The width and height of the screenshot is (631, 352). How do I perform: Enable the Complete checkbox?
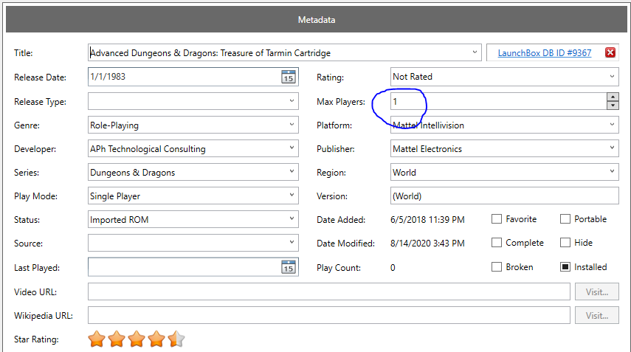click(x=497, y=243)
